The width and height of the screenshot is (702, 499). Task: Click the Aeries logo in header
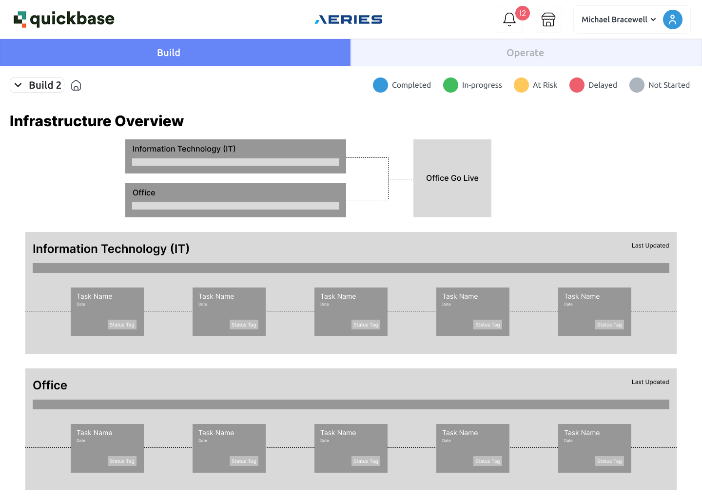tap(349, 19)
